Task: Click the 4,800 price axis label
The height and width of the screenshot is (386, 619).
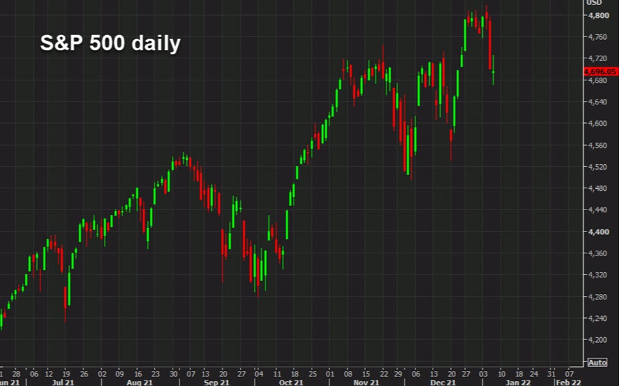Action: tap(598, 15)
